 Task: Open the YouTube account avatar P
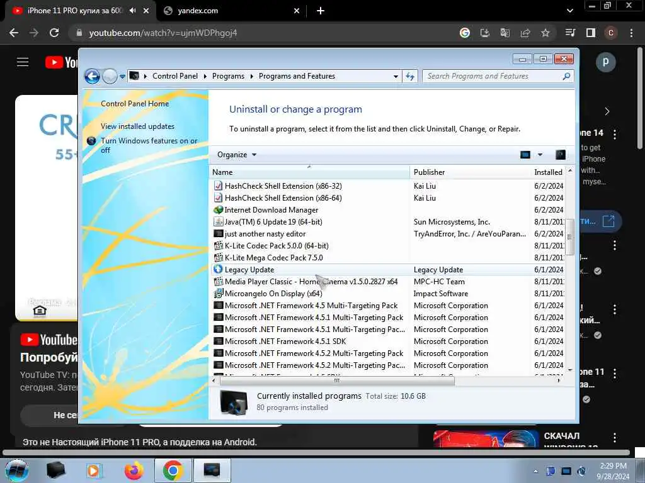(605, 62)
